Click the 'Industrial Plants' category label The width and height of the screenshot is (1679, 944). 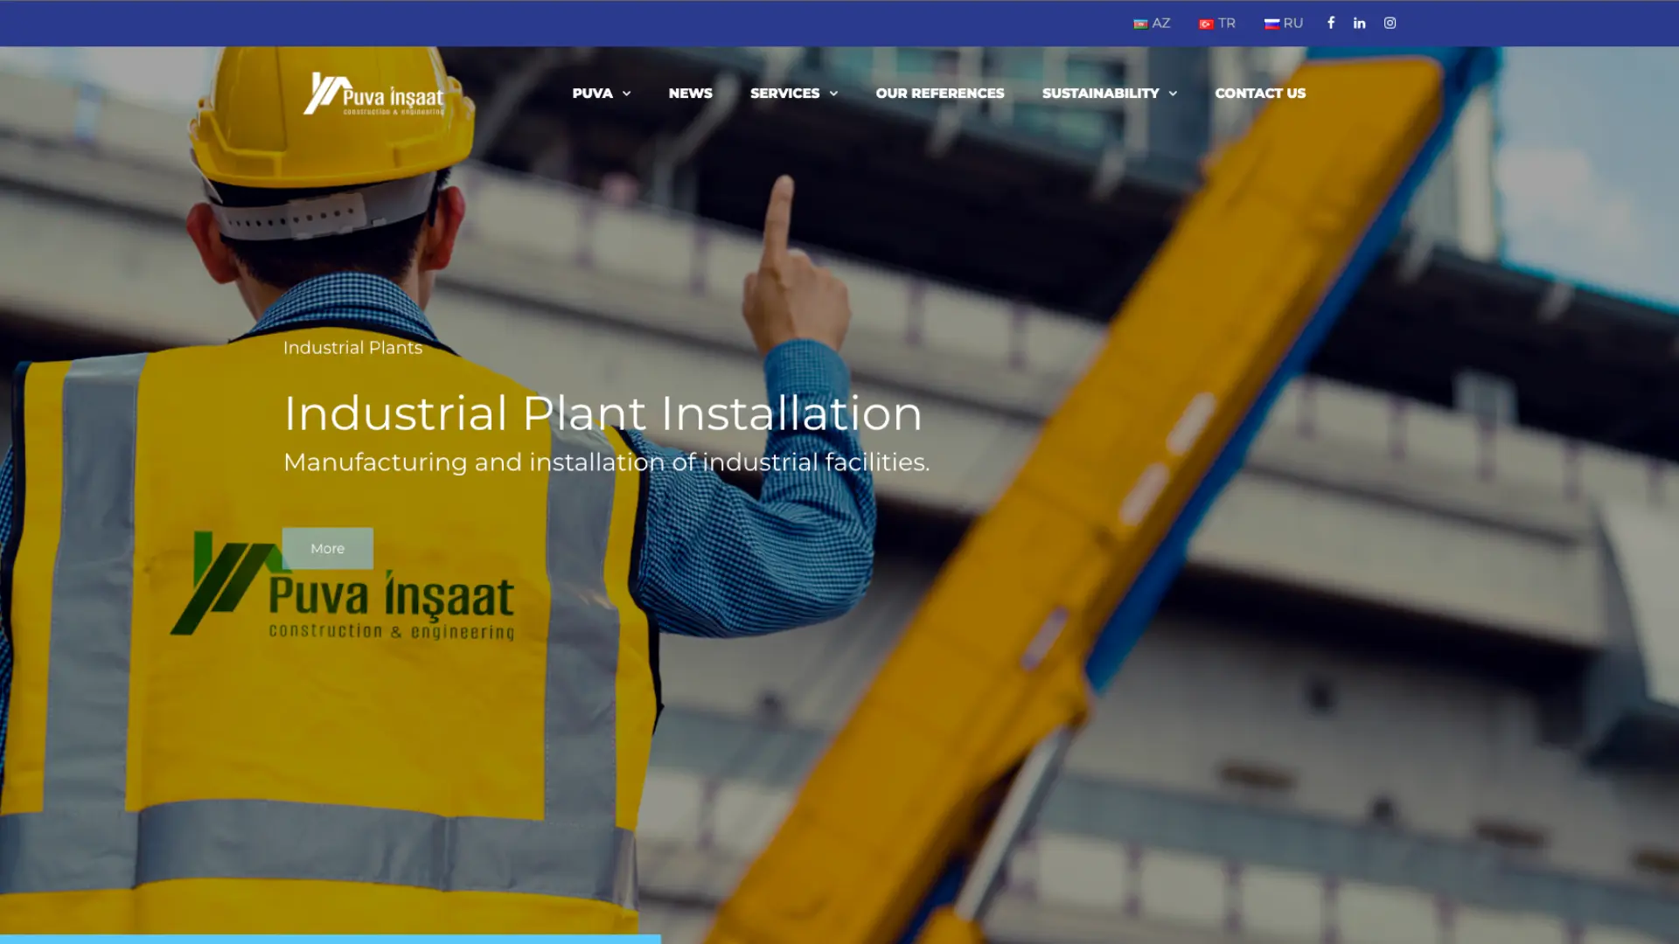coord(352,348)
